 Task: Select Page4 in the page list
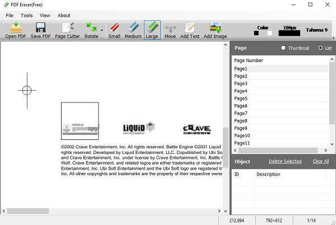coord(281,91)
